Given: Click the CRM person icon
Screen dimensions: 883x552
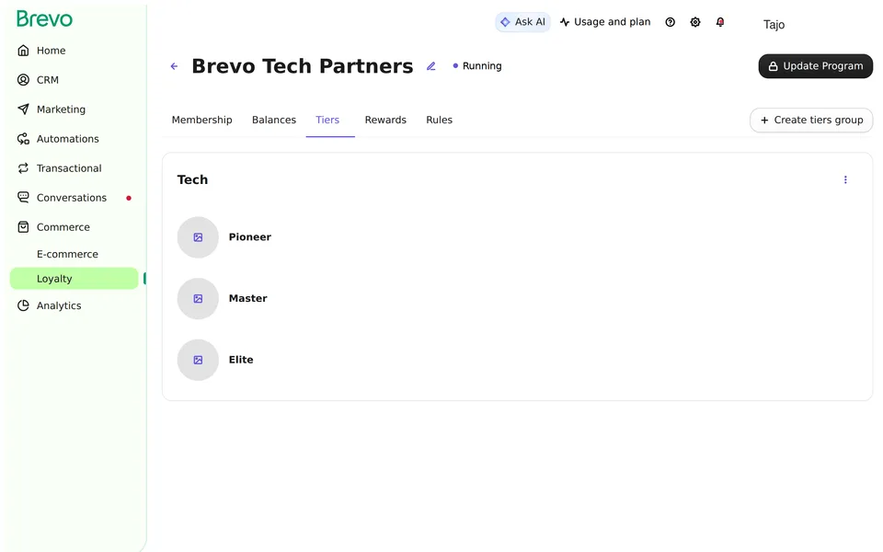Looking at the screenshot, I should [23, 80].
